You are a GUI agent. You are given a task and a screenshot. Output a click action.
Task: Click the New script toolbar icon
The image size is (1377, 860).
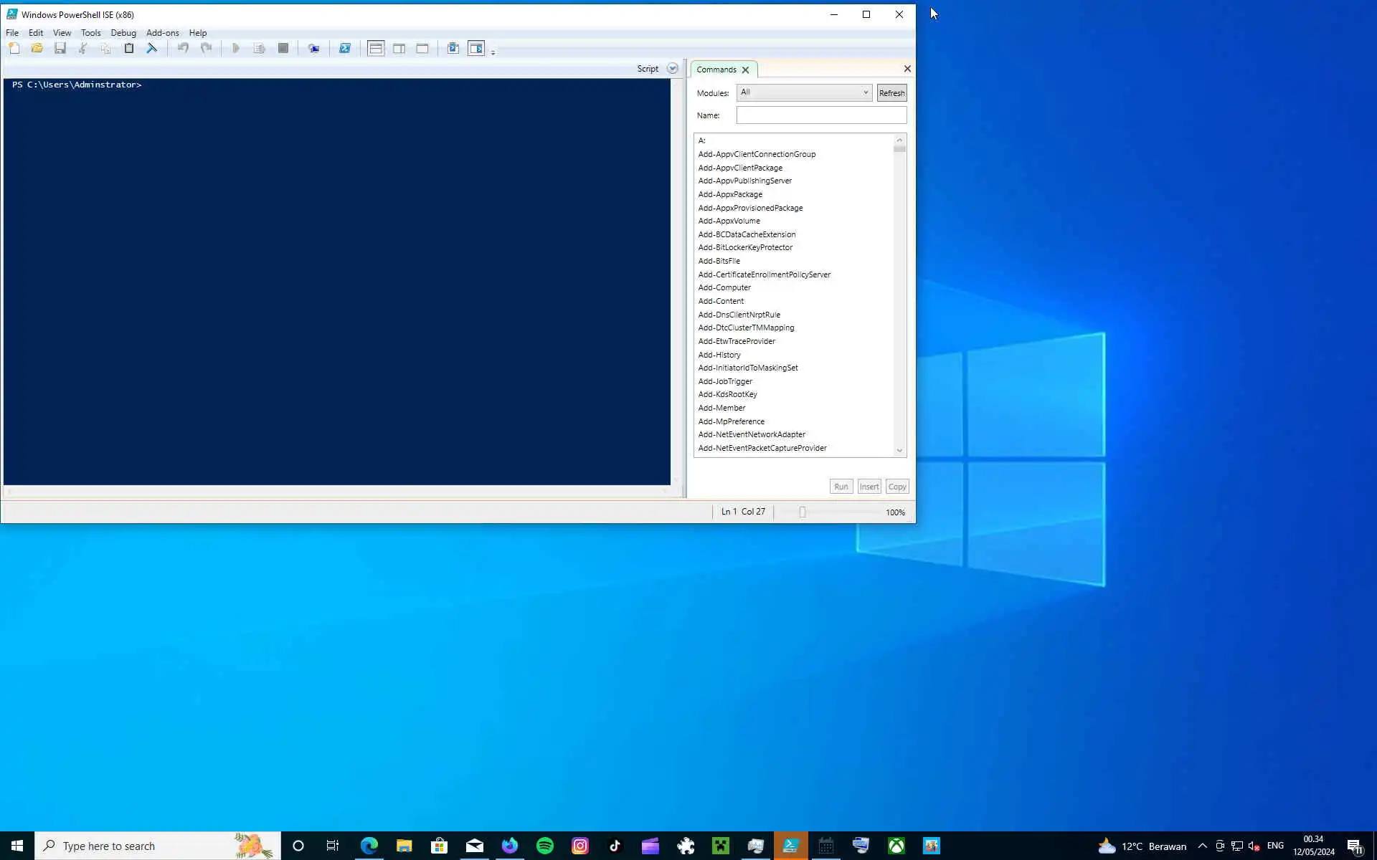point(14,48)
